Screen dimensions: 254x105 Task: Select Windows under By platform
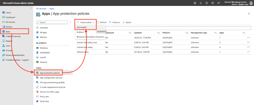tap(44, 48)
